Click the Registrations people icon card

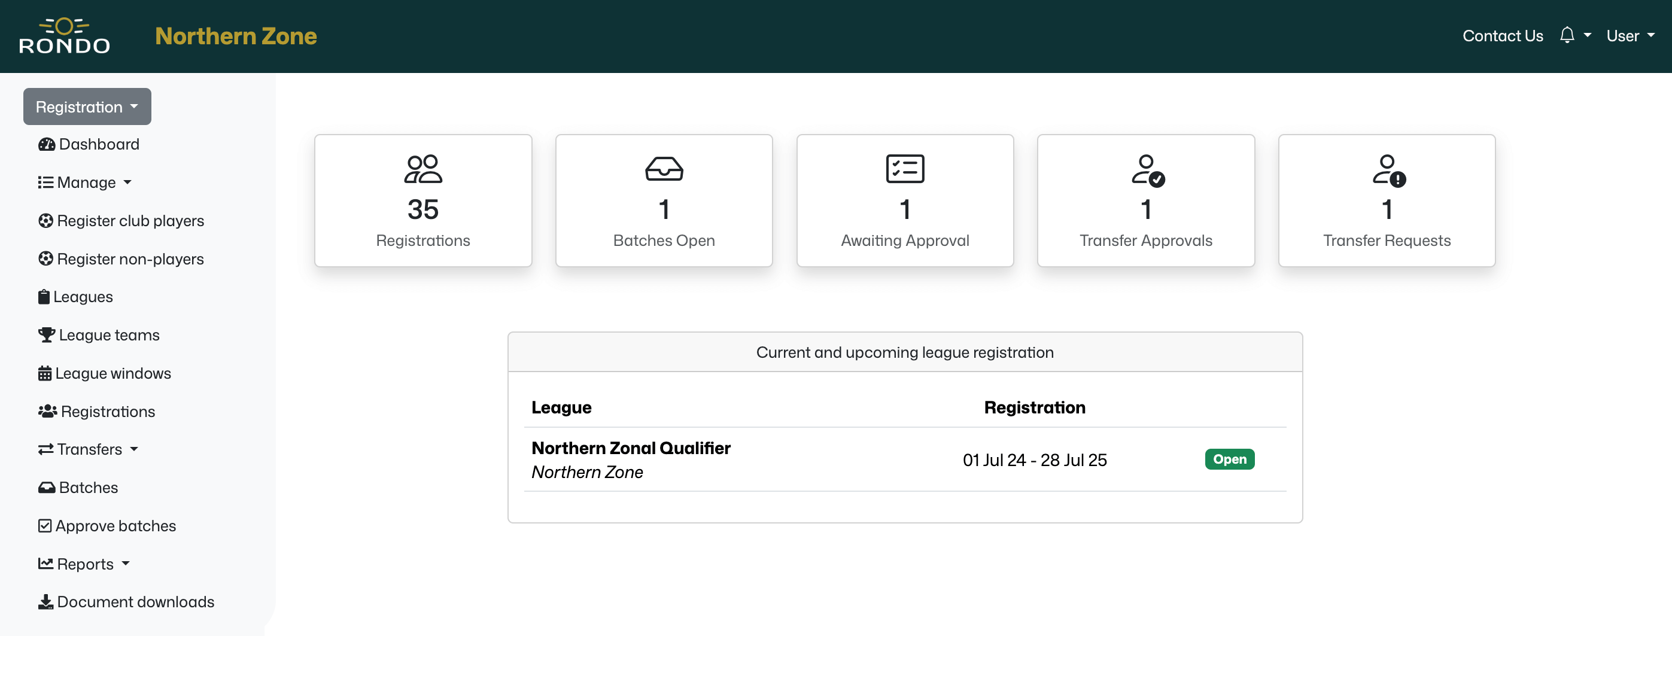(422, 200)
